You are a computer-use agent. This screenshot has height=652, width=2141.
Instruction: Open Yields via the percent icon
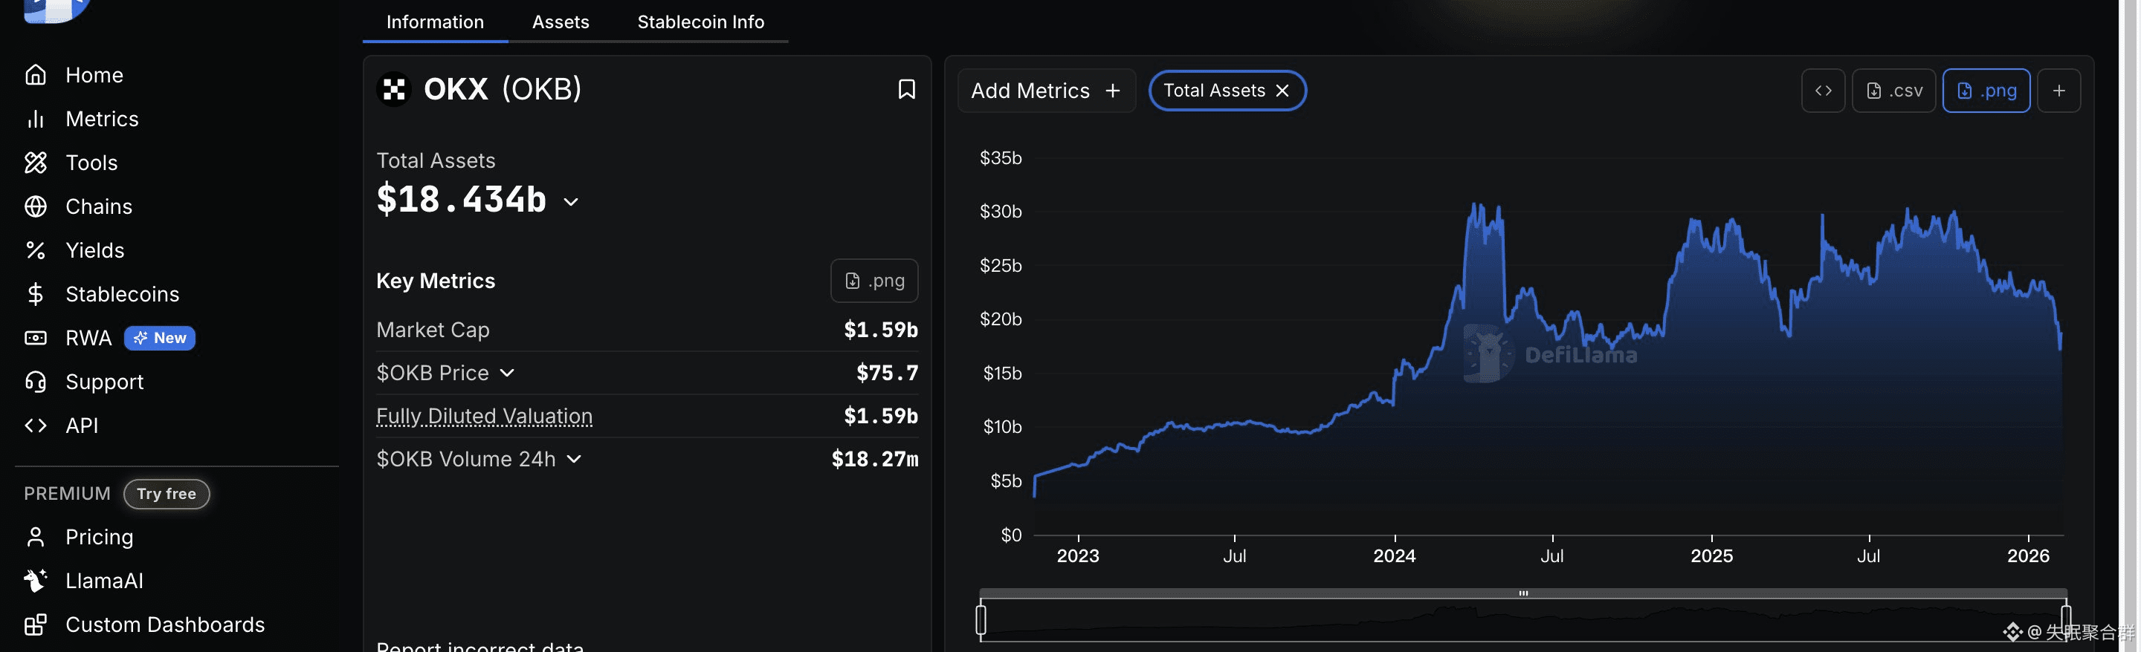click(x=35, y=250)
